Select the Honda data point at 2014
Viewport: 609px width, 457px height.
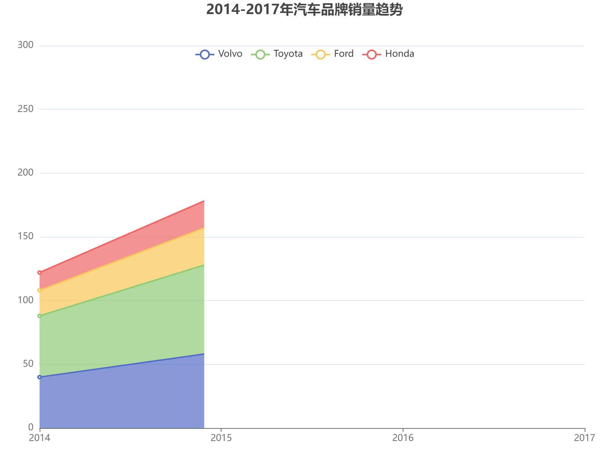pos(40,272)
